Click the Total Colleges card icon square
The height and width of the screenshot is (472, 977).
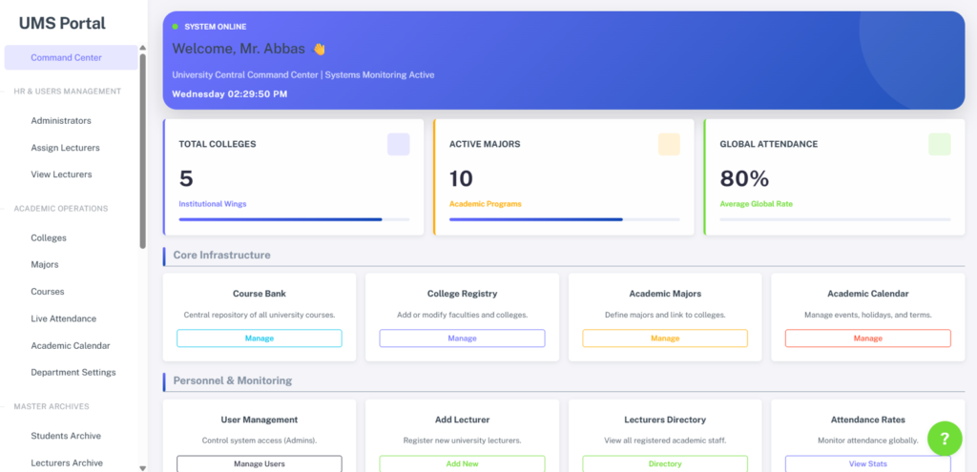click(398, 144)
